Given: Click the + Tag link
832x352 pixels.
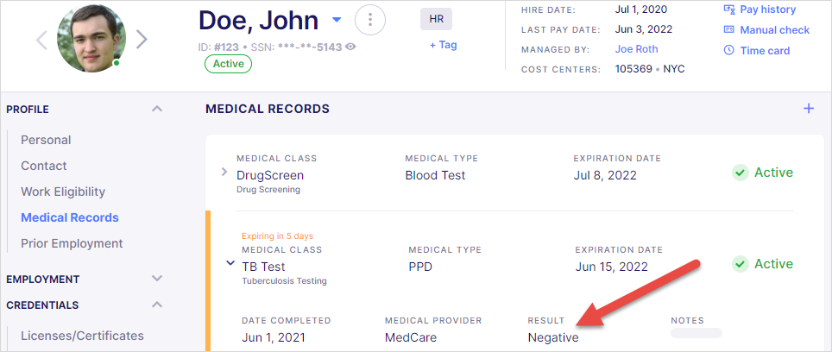Looking at the screenshot, I should click(x=443, y=45).
